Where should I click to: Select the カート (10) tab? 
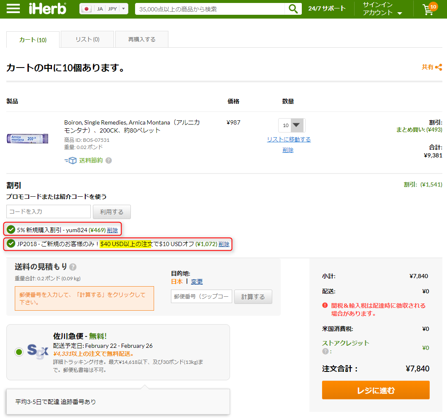click(33, 40)
